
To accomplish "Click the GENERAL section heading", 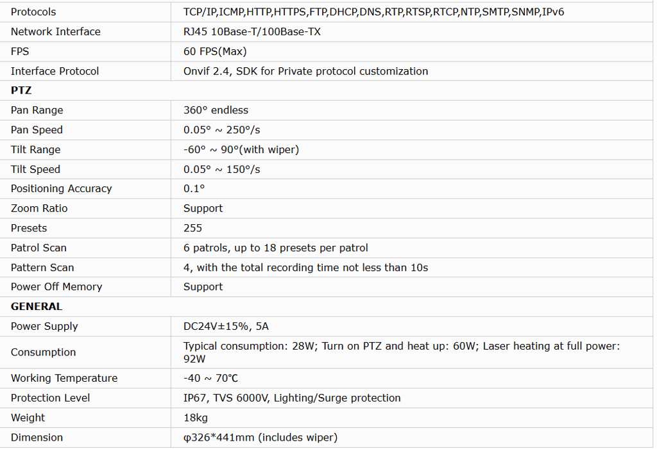I will click(x=37, y=306).
